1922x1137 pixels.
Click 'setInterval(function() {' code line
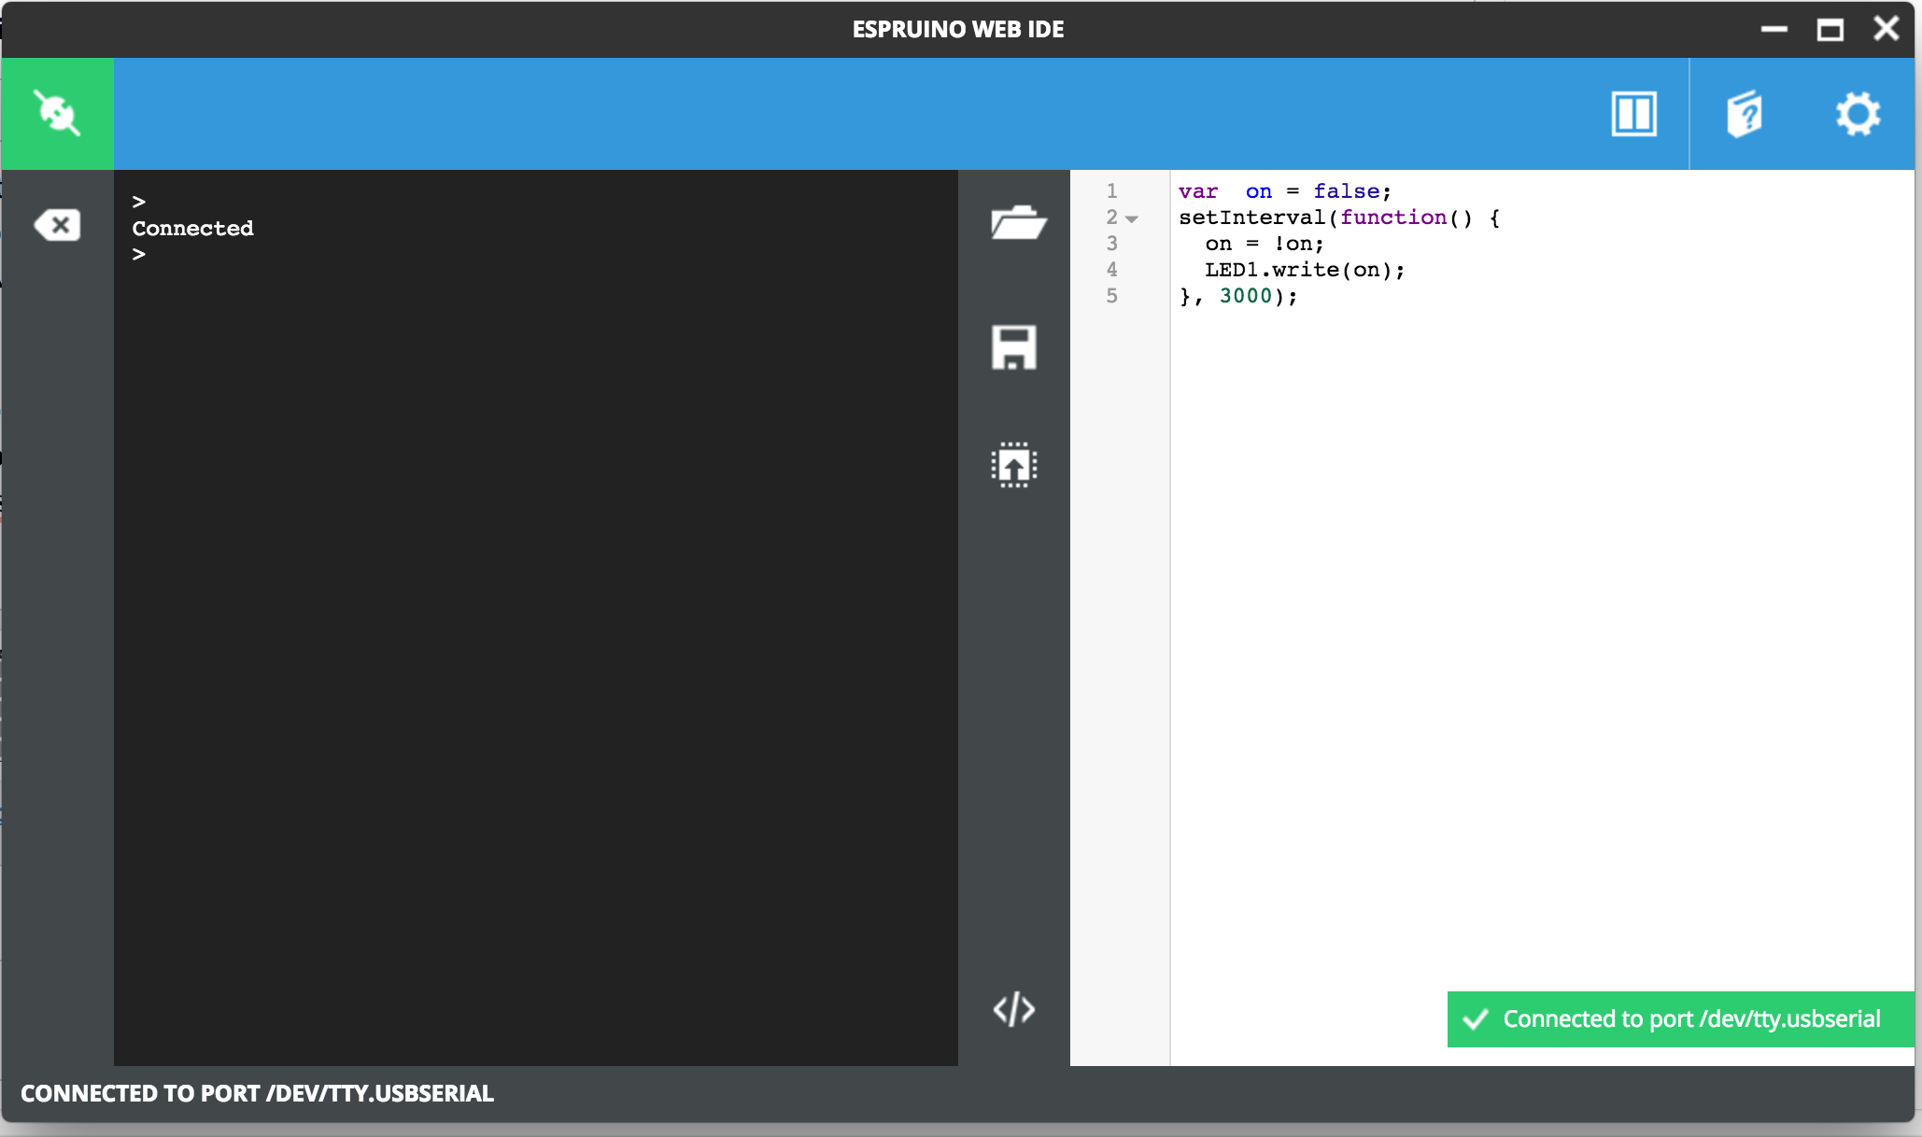click(x=1338, y=218)
